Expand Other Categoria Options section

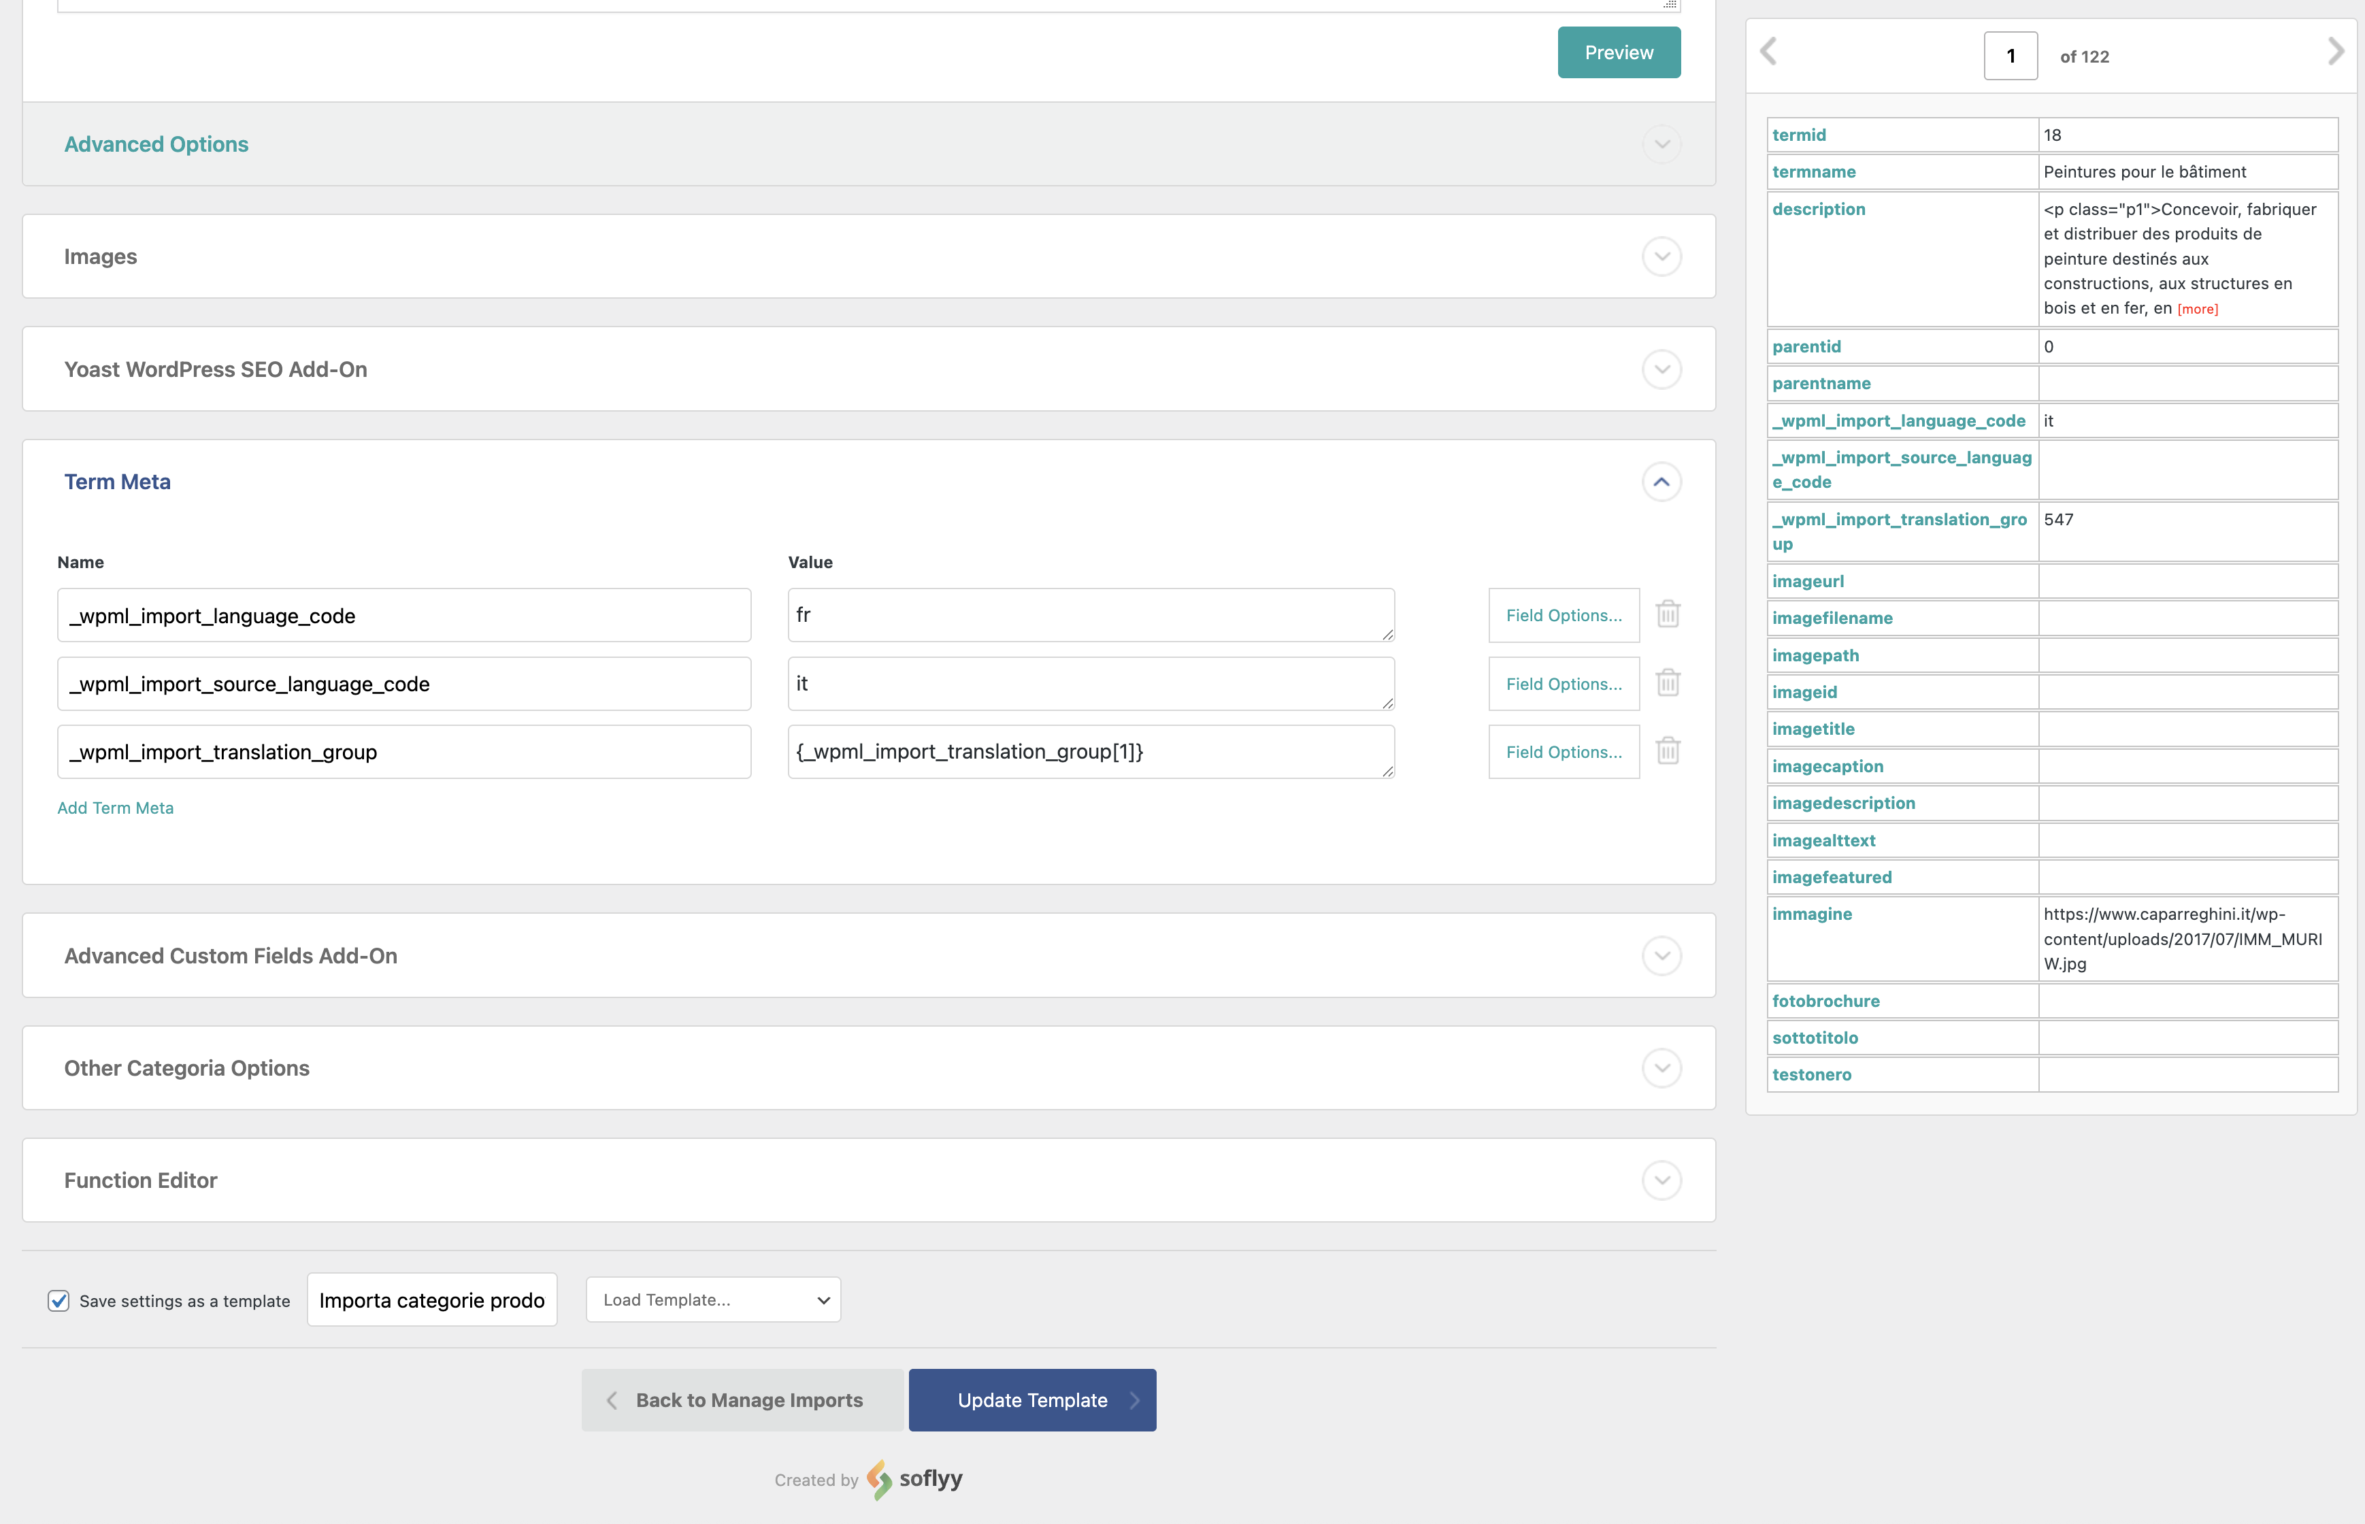1661,1067
